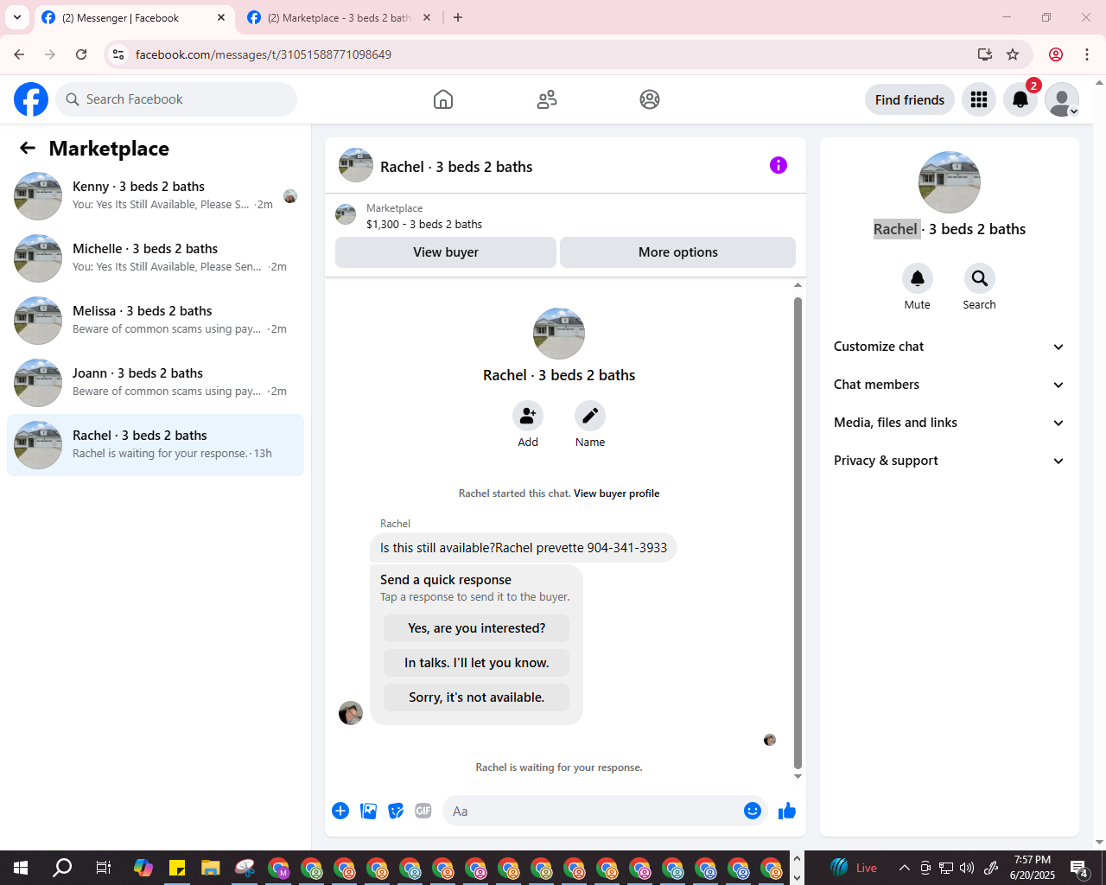
Task: Open the browser tab search dropdown
Action: pyautogui.click(x=17, y=17)
